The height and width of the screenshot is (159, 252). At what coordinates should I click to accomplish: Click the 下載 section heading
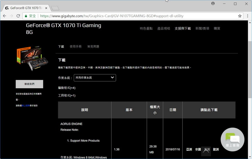click(x=62, y=60)
